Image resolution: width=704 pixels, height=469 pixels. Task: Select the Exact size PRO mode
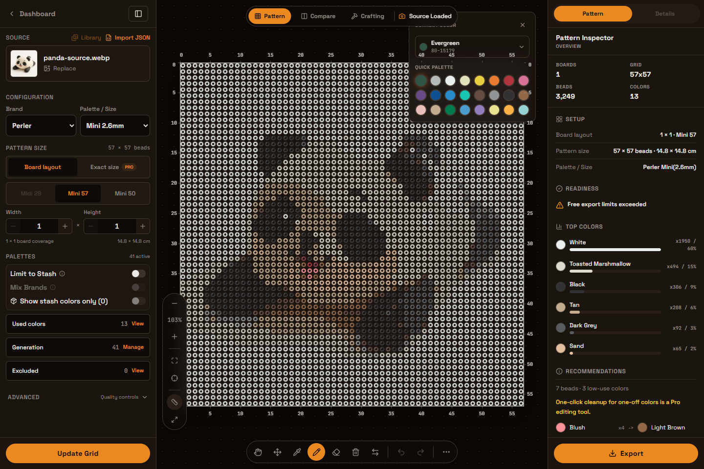tap(113, 167)
